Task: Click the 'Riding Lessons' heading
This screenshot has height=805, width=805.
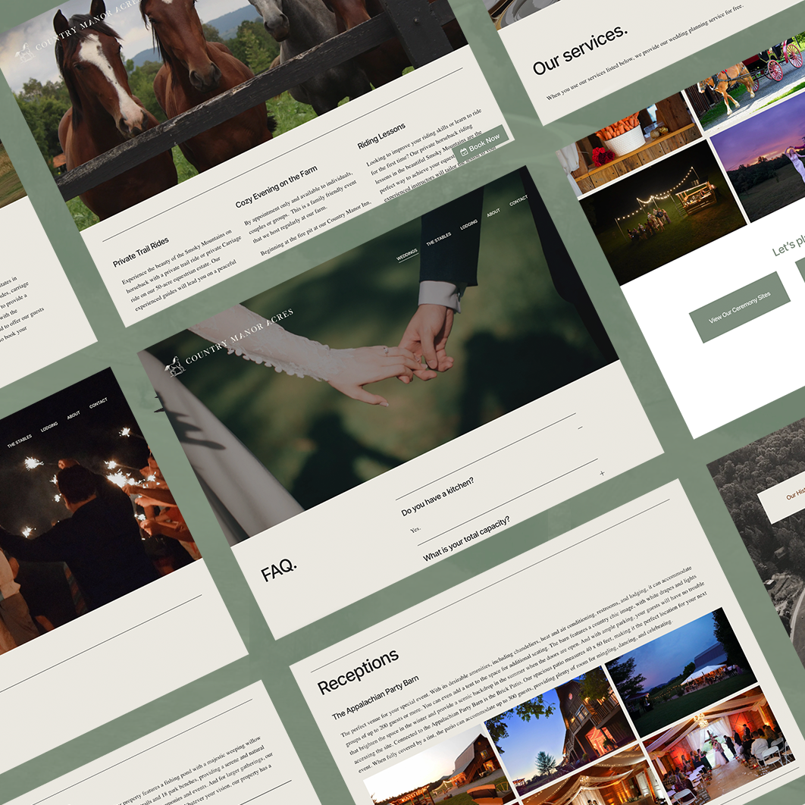Action: pyautogui.click(x=381, y=136)
